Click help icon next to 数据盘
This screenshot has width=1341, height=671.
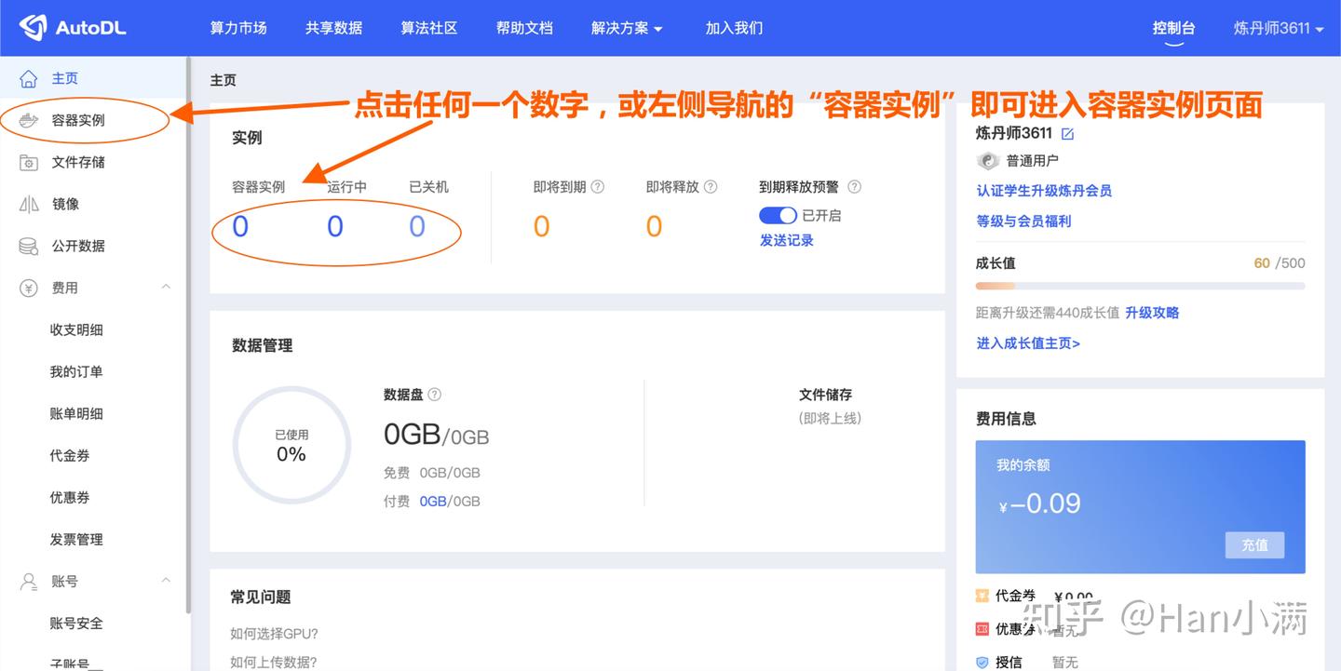tap(434, 395)
